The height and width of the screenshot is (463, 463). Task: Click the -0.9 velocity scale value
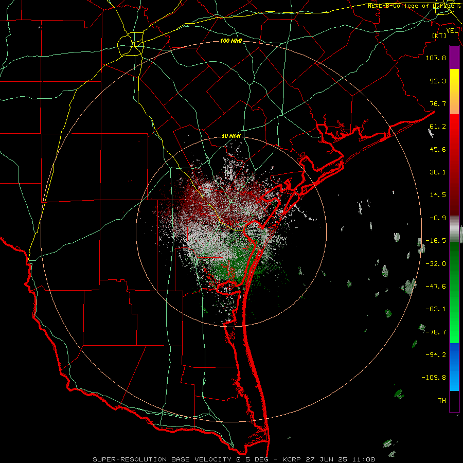[x=438, y=218]
